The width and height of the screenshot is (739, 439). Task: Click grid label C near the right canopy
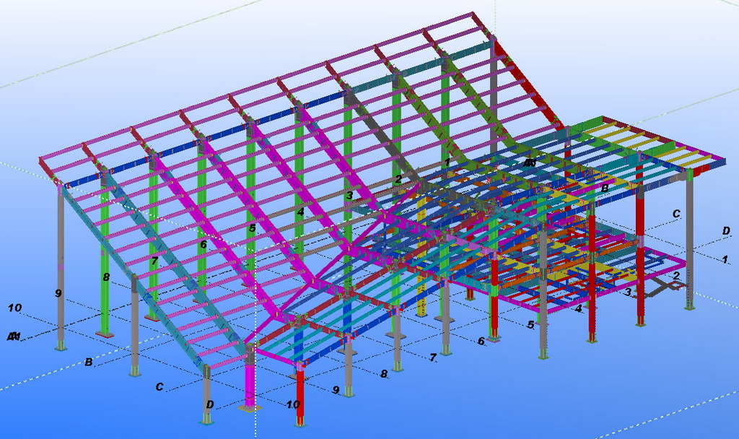pos(676,214)
